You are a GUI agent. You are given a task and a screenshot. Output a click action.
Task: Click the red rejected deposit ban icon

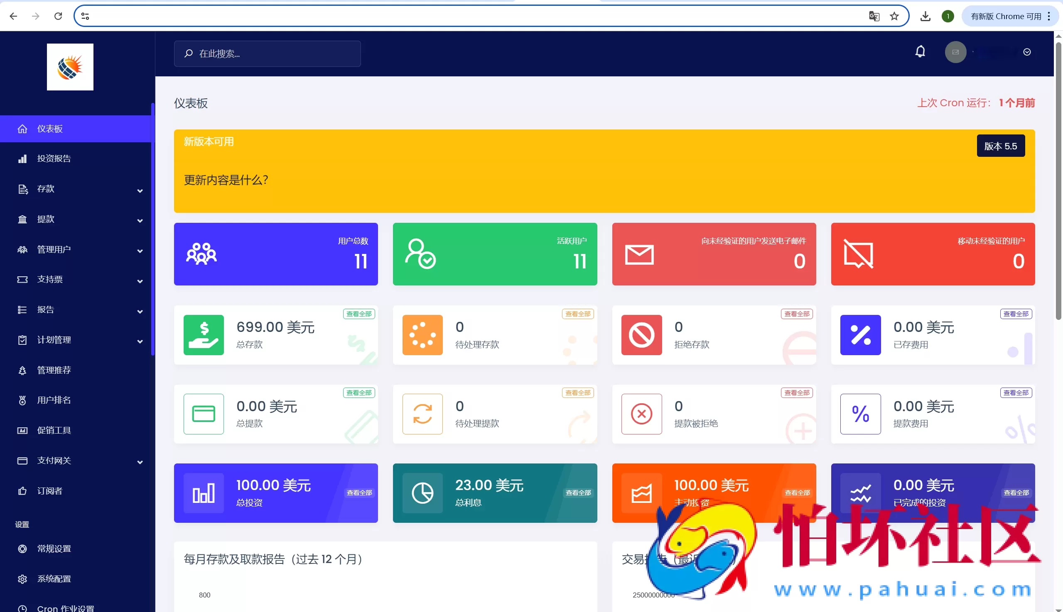(641, 335)
